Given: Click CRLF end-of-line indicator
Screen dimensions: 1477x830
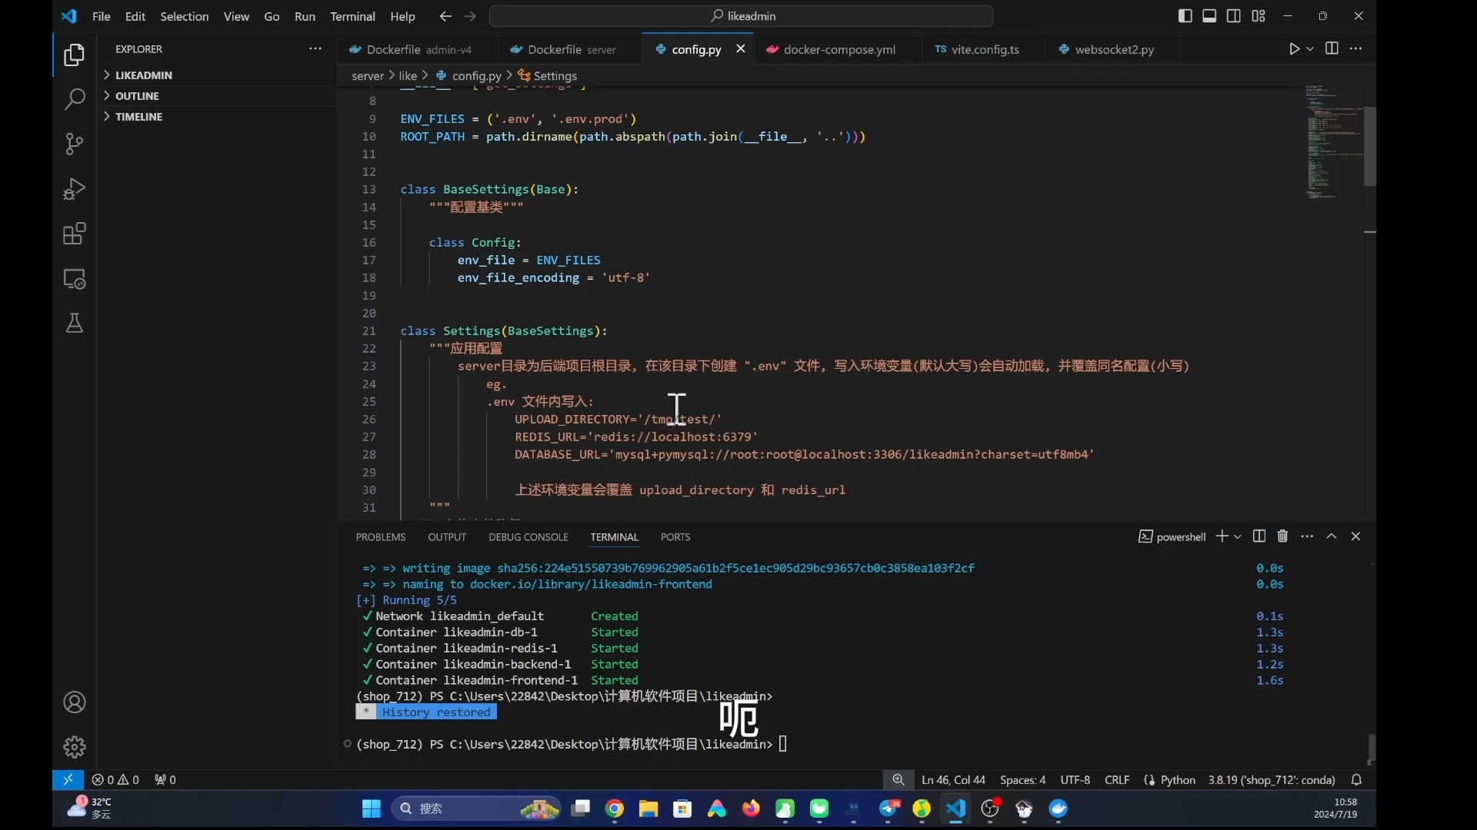Looking at the screenshot, I should 1116,780.
